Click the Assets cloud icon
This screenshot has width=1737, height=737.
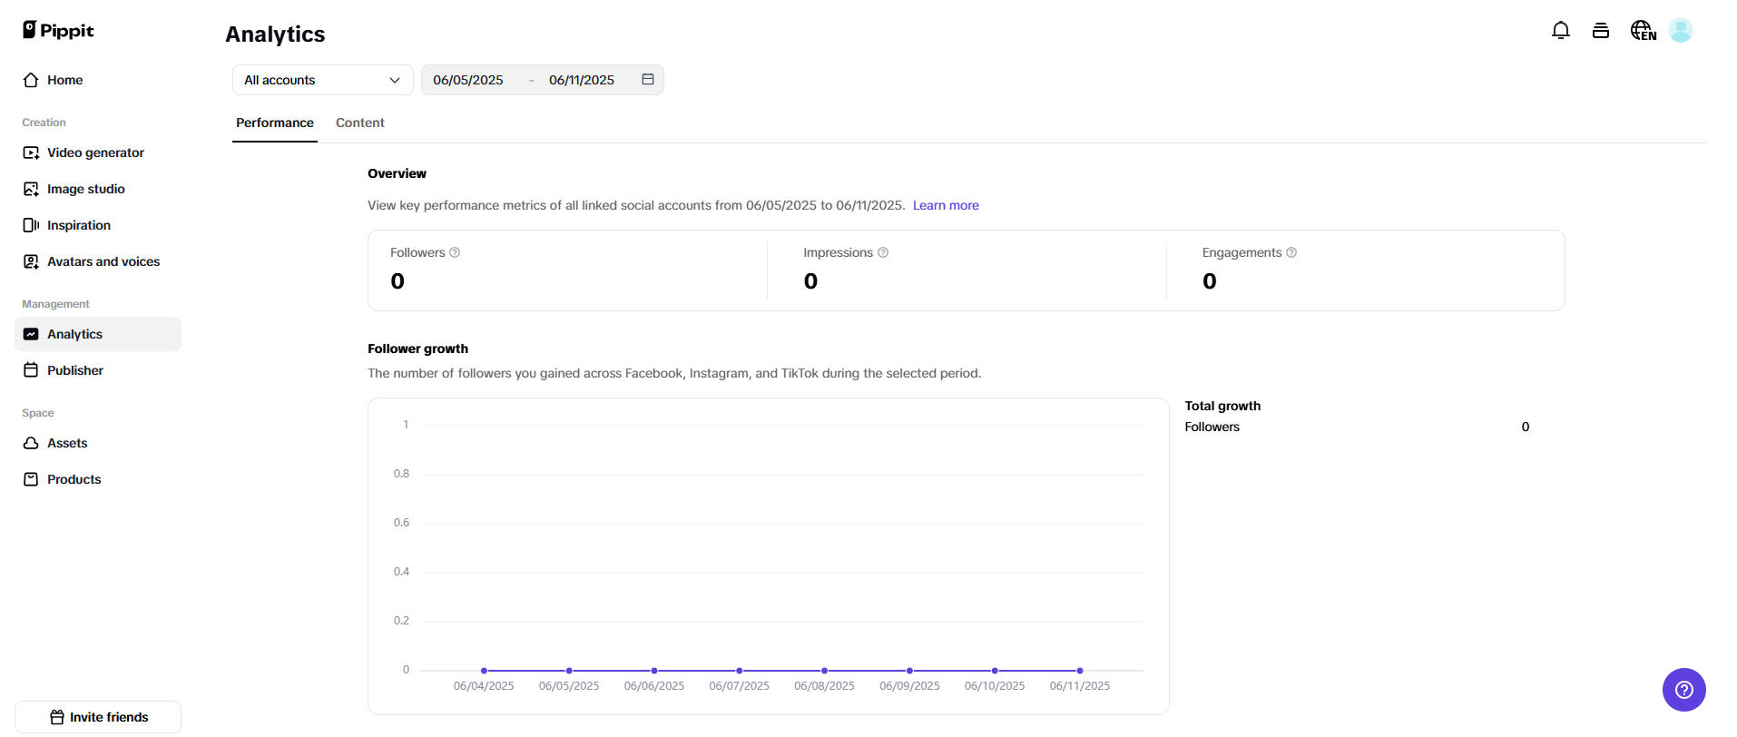[x=31, y=443]
